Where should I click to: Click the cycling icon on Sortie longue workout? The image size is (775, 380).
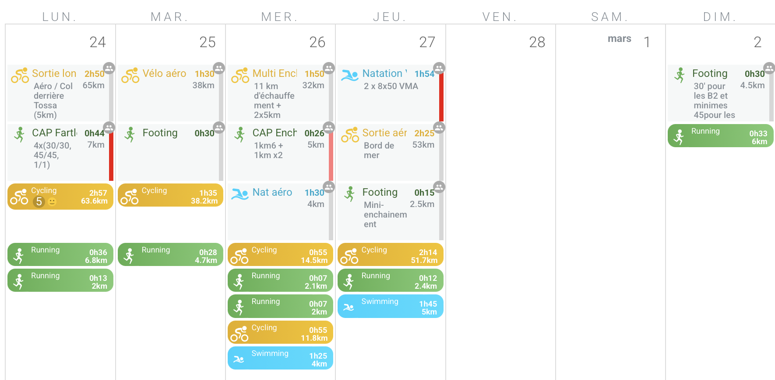pos(20,76)
